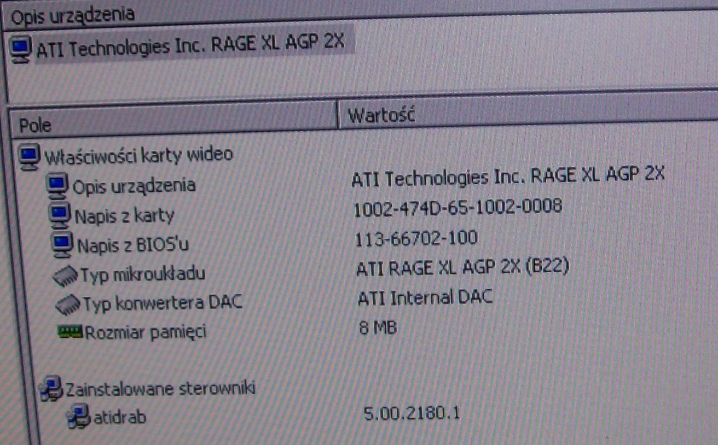Screen dimensions: 718x445
Task: Click the Opis urządzenia header above device list
Action: [x=73, y=15]
